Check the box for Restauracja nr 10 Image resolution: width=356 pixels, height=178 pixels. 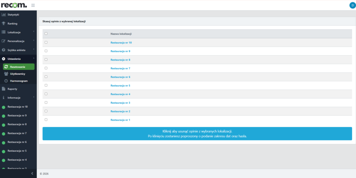click(x=46, y=42)
